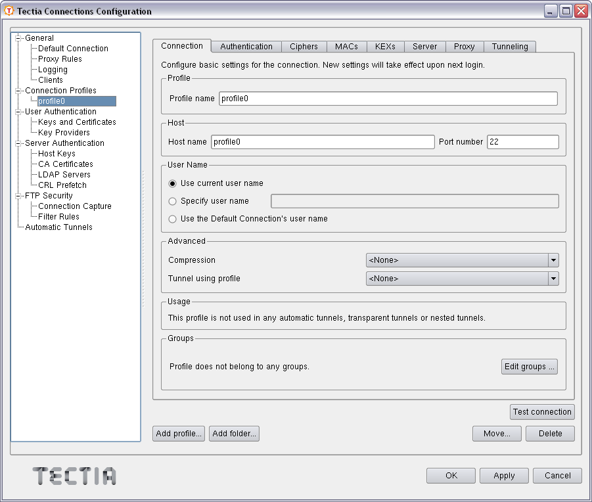Enable 'Specify user name' option
The width and height of the screenshot is (592, 502).
171,201
